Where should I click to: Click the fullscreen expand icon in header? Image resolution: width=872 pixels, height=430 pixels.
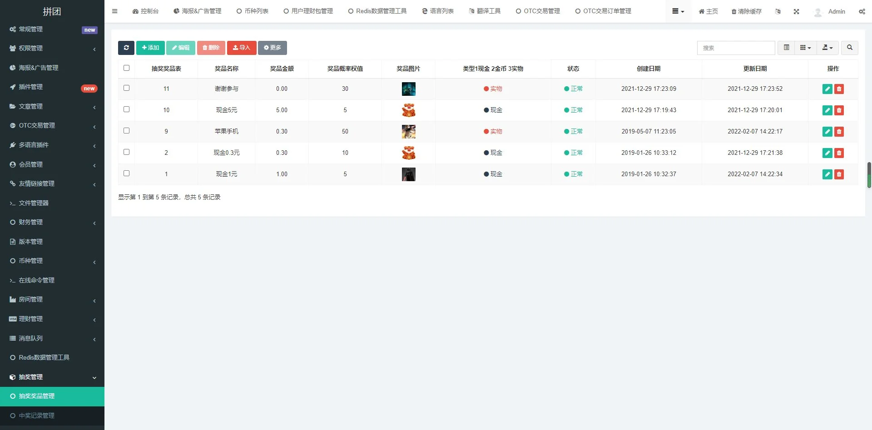796,11
